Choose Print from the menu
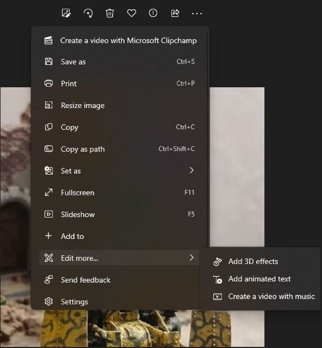This screenshot has height=348, width=322. coord(120,83)
